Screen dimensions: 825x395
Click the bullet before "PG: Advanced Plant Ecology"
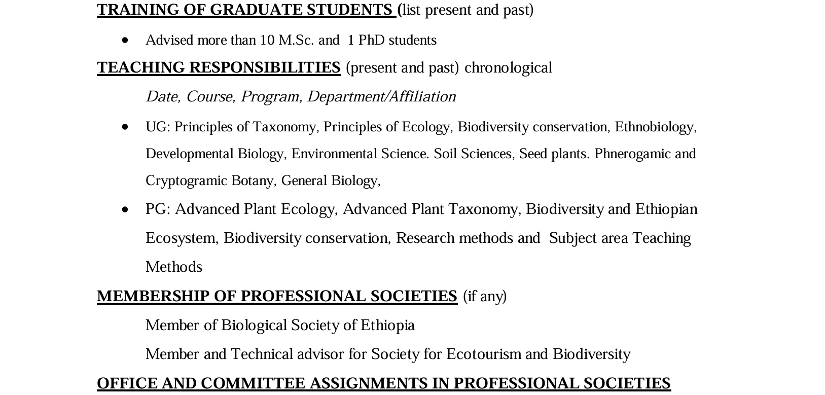[125, 209]
